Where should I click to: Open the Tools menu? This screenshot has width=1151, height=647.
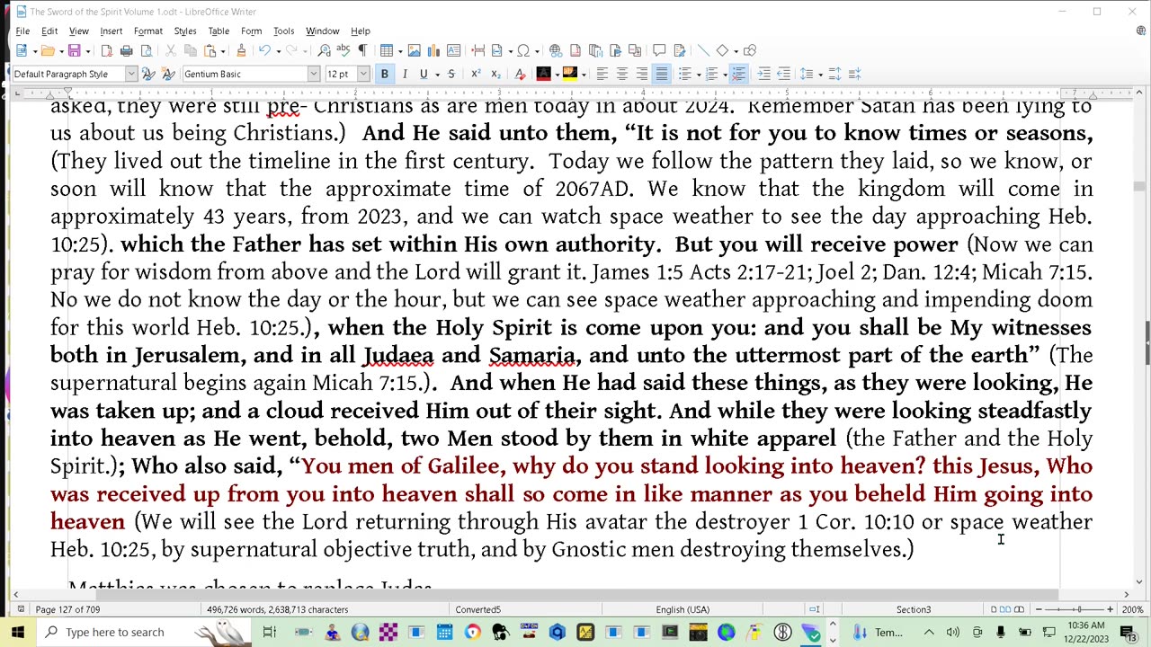[283, 31]
